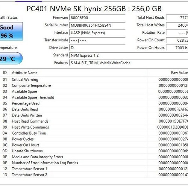The image size is (188, 188).
Task: Select the Temperature Sensor 1 row
Action: 94,169
